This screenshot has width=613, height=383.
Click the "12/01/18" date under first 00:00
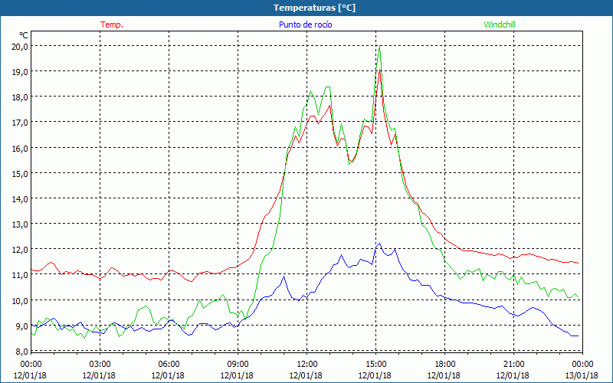click(x=30, y=375)
